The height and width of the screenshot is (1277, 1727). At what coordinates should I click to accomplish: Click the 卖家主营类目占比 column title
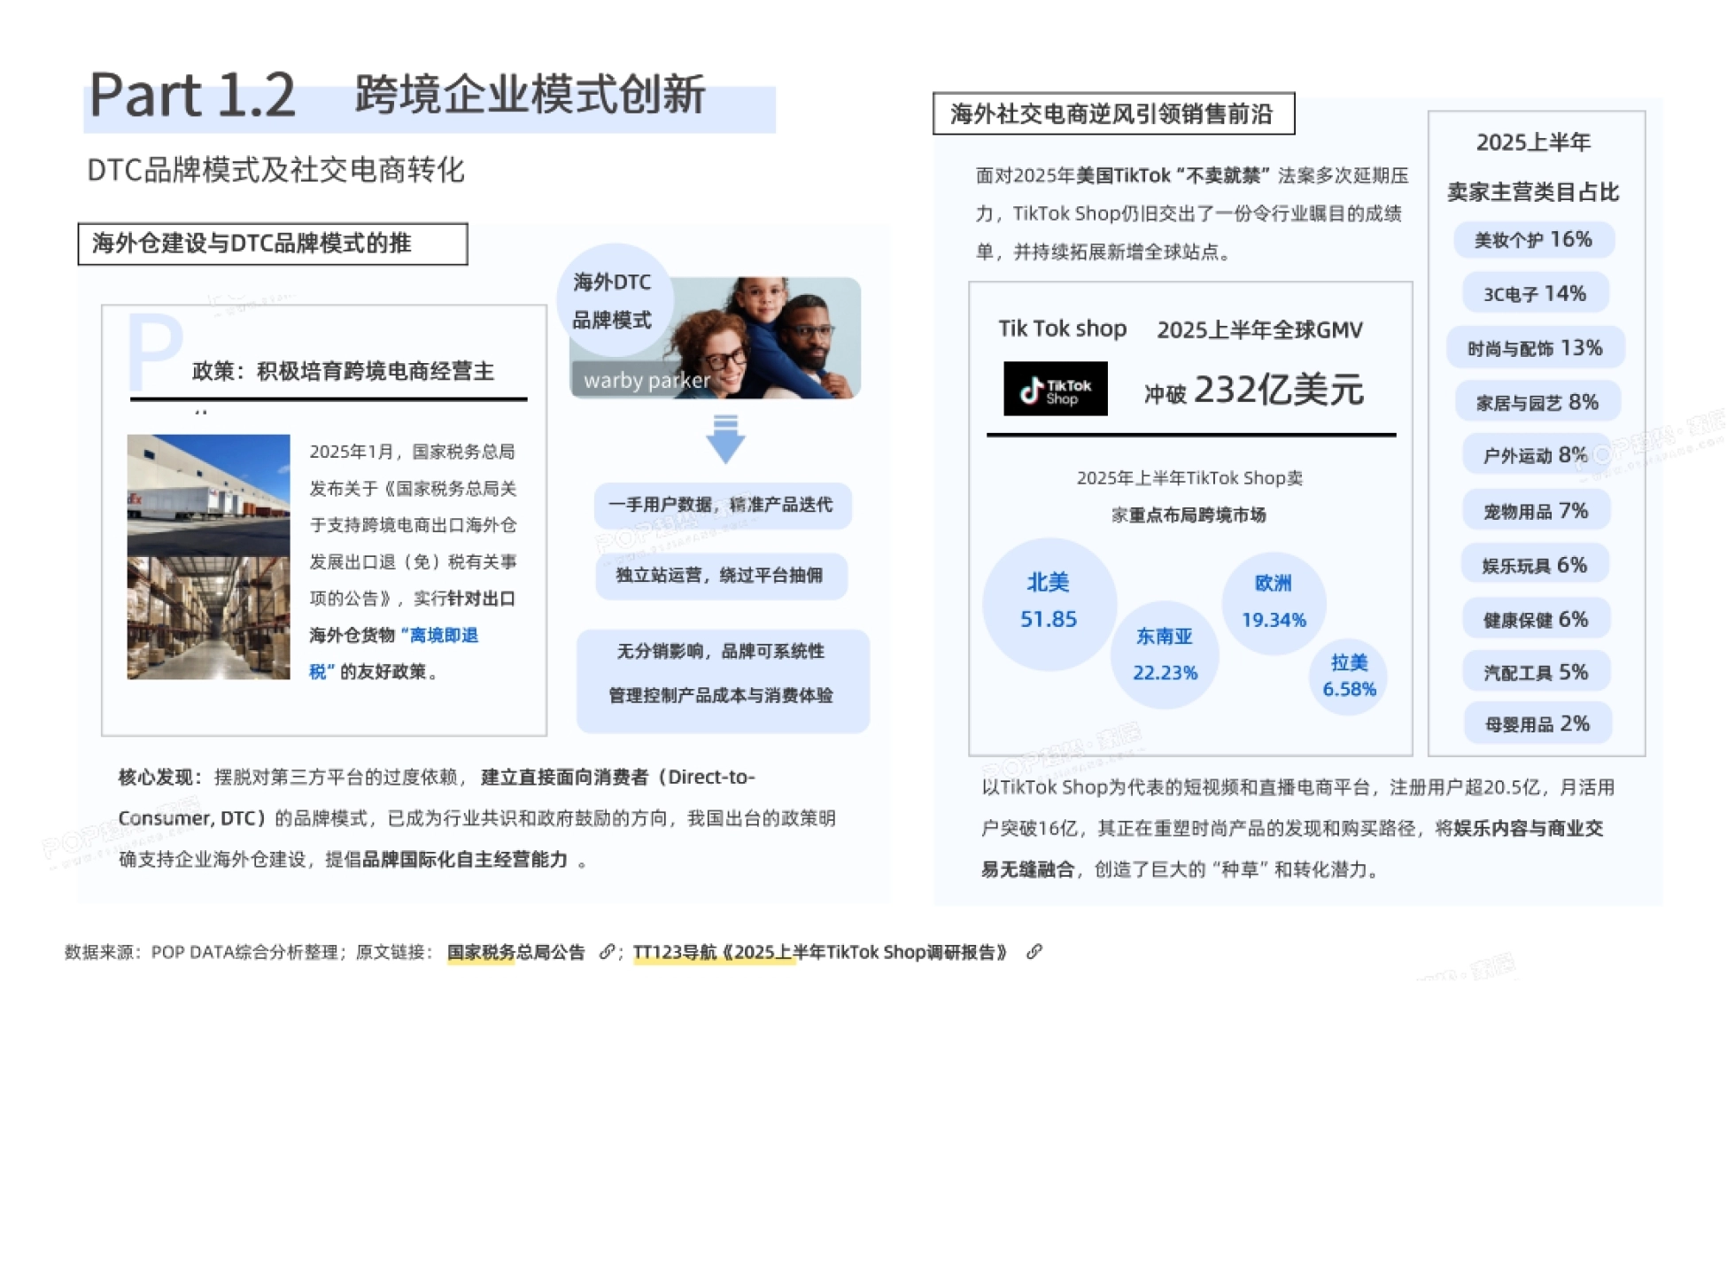point(1534,192)
